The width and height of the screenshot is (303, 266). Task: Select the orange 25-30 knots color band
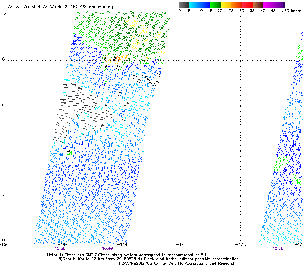237,5
